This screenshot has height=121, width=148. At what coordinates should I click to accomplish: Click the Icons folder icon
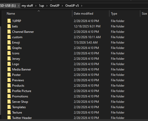point(9,53)
